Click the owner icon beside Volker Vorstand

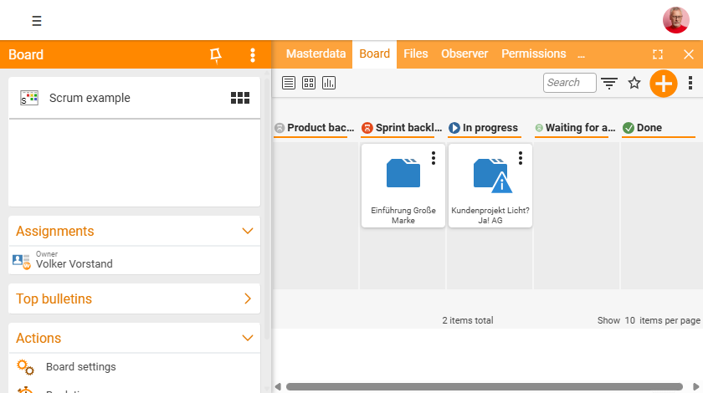click(x=21, y=261)
